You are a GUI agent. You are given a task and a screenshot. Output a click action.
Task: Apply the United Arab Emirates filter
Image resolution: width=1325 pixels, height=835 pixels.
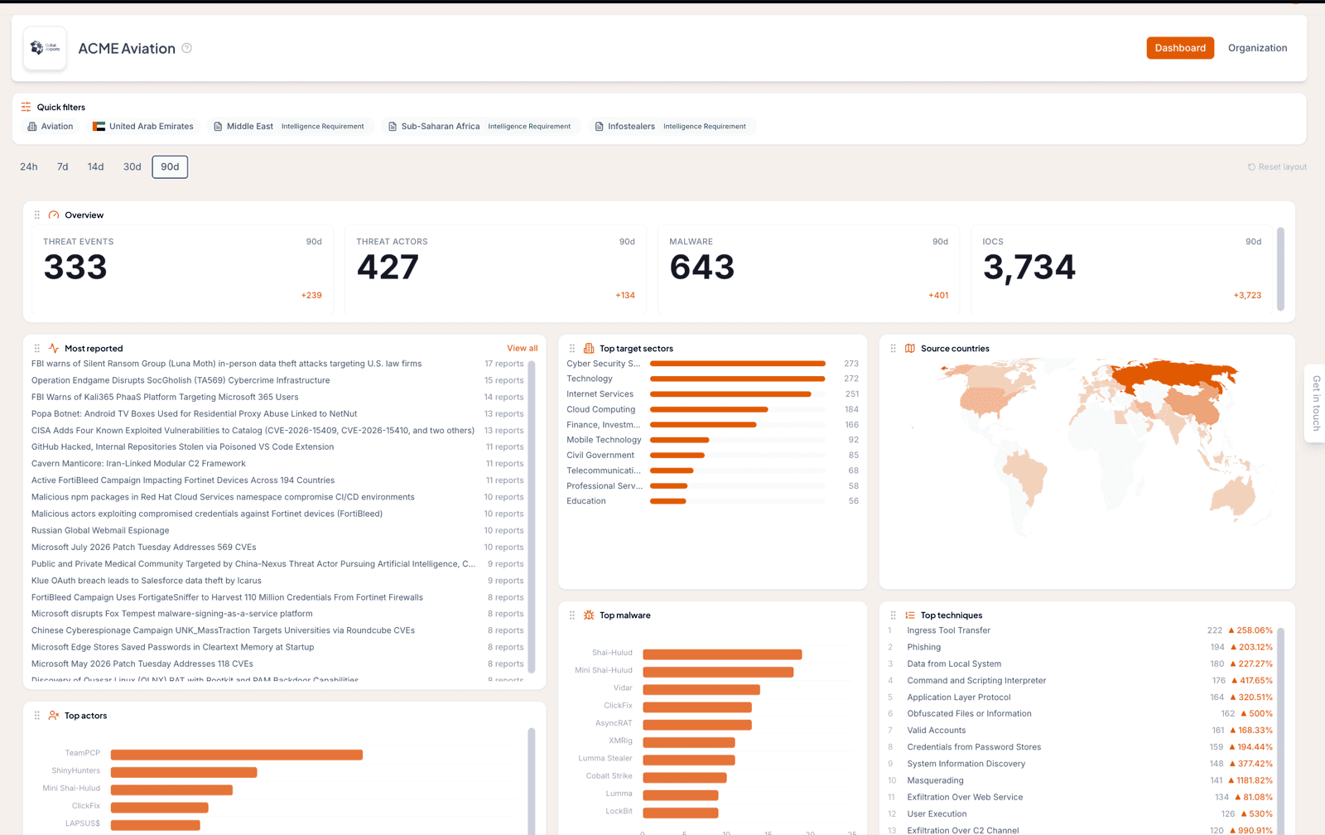click(143, 127)
